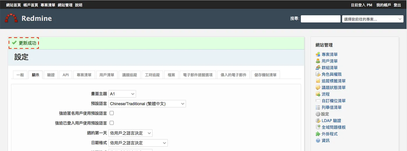Open the 選擇欲前往的專案 project selector
This screenshot has width=407, height=151.
click(x=373, y=19)
